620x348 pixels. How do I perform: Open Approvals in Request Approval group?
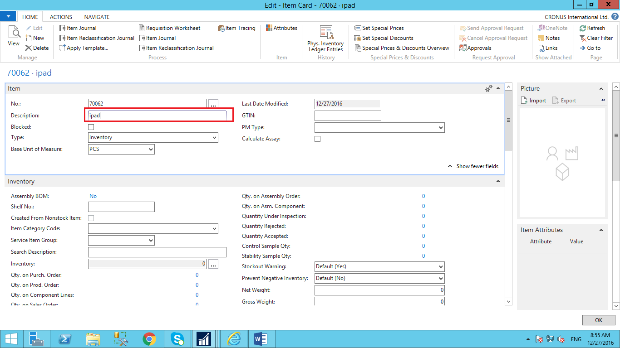pyautogui.click(x=475, y=48)
